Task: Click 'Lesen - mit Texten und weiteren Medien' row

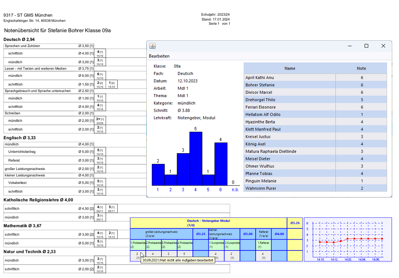Action: tap(49, 68)
